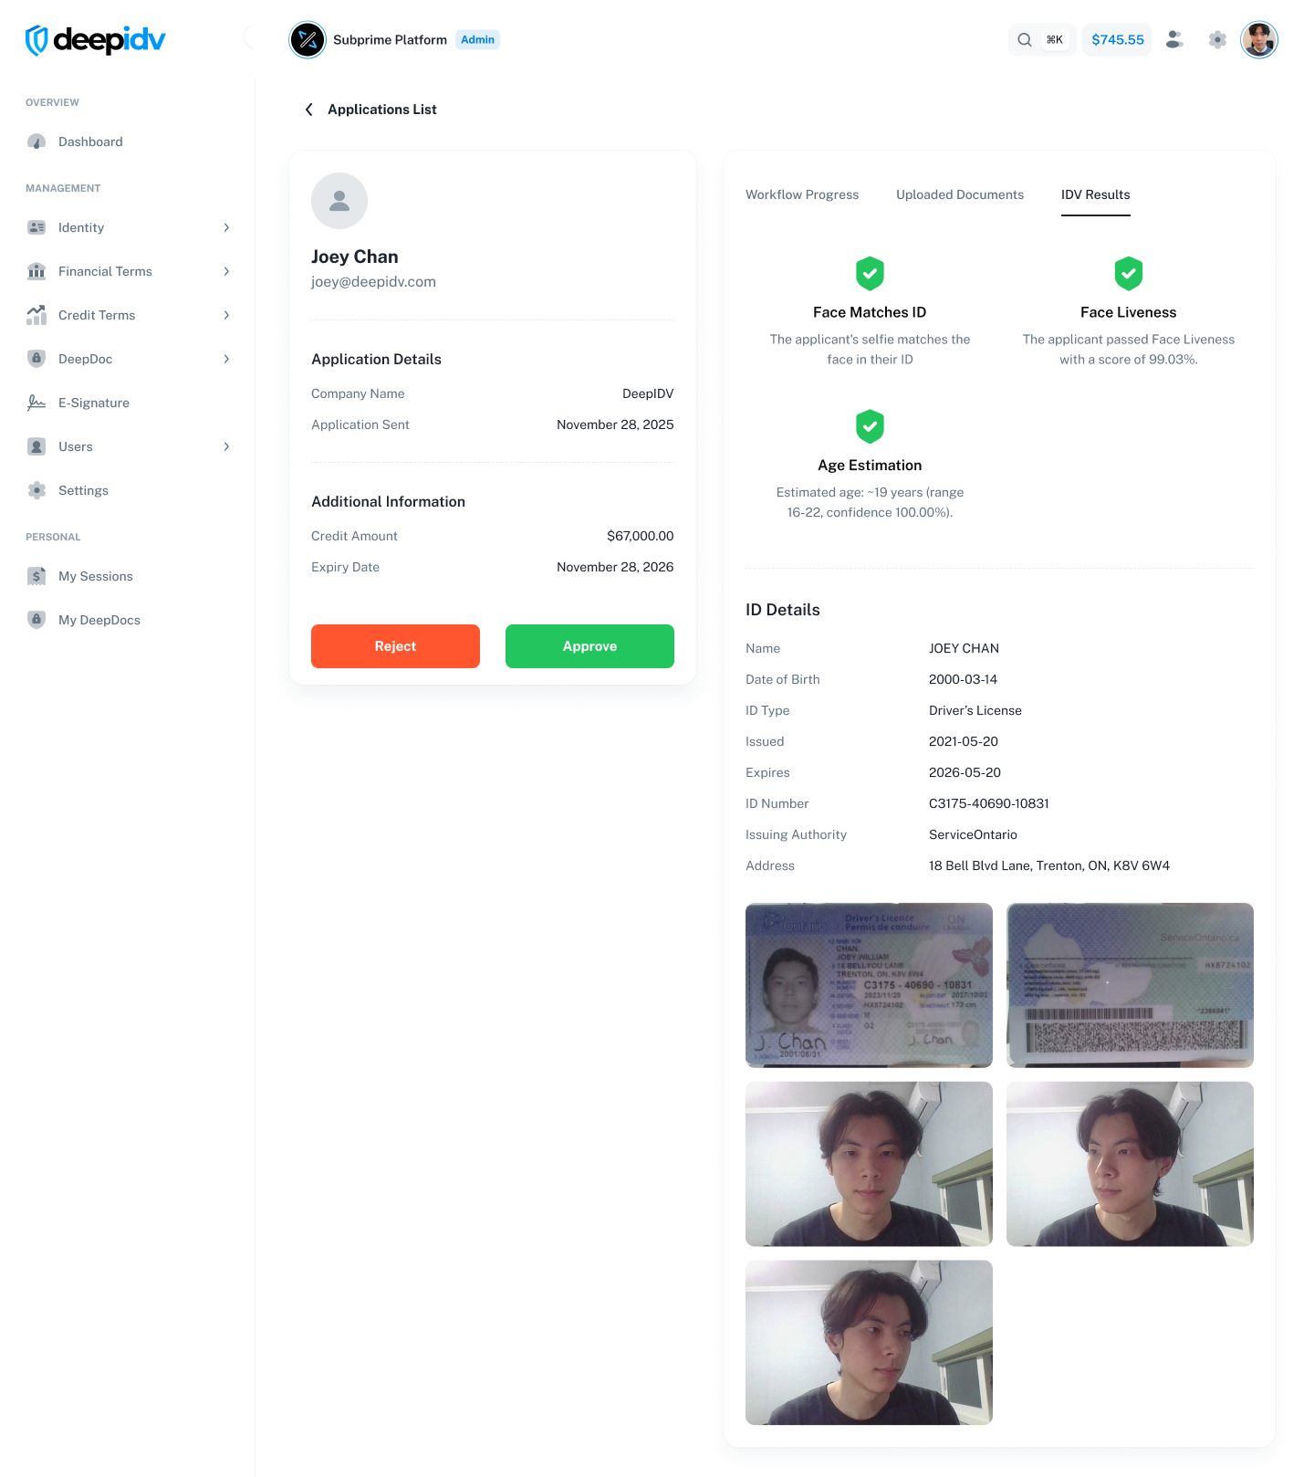Click the issued date 2021-05-20
1314x1477 pixels.
click(964, 741)
